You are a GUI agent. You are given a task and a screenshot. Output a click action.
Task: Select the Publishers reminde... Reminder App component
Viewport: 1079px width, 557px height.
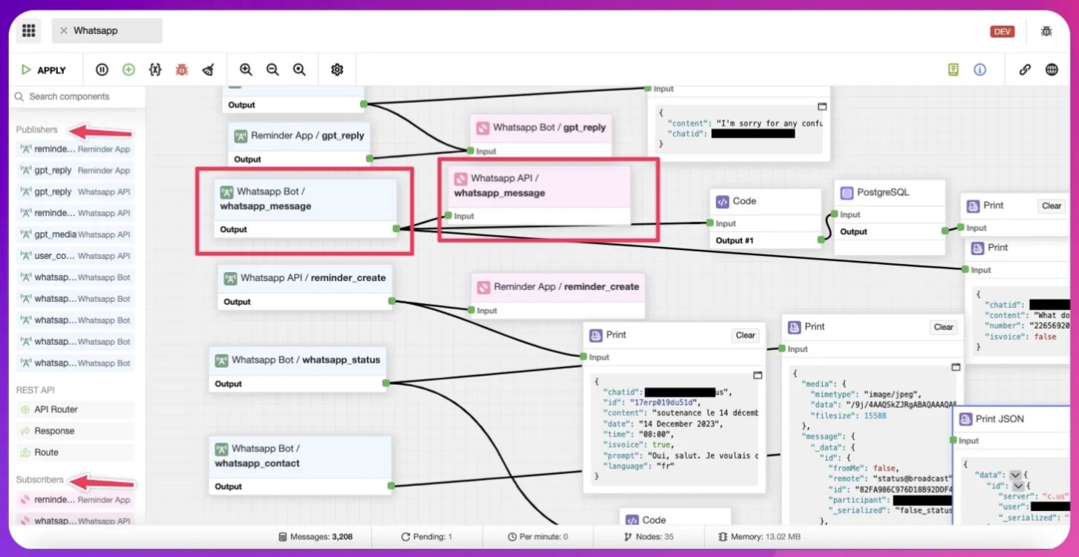(76, 149)
